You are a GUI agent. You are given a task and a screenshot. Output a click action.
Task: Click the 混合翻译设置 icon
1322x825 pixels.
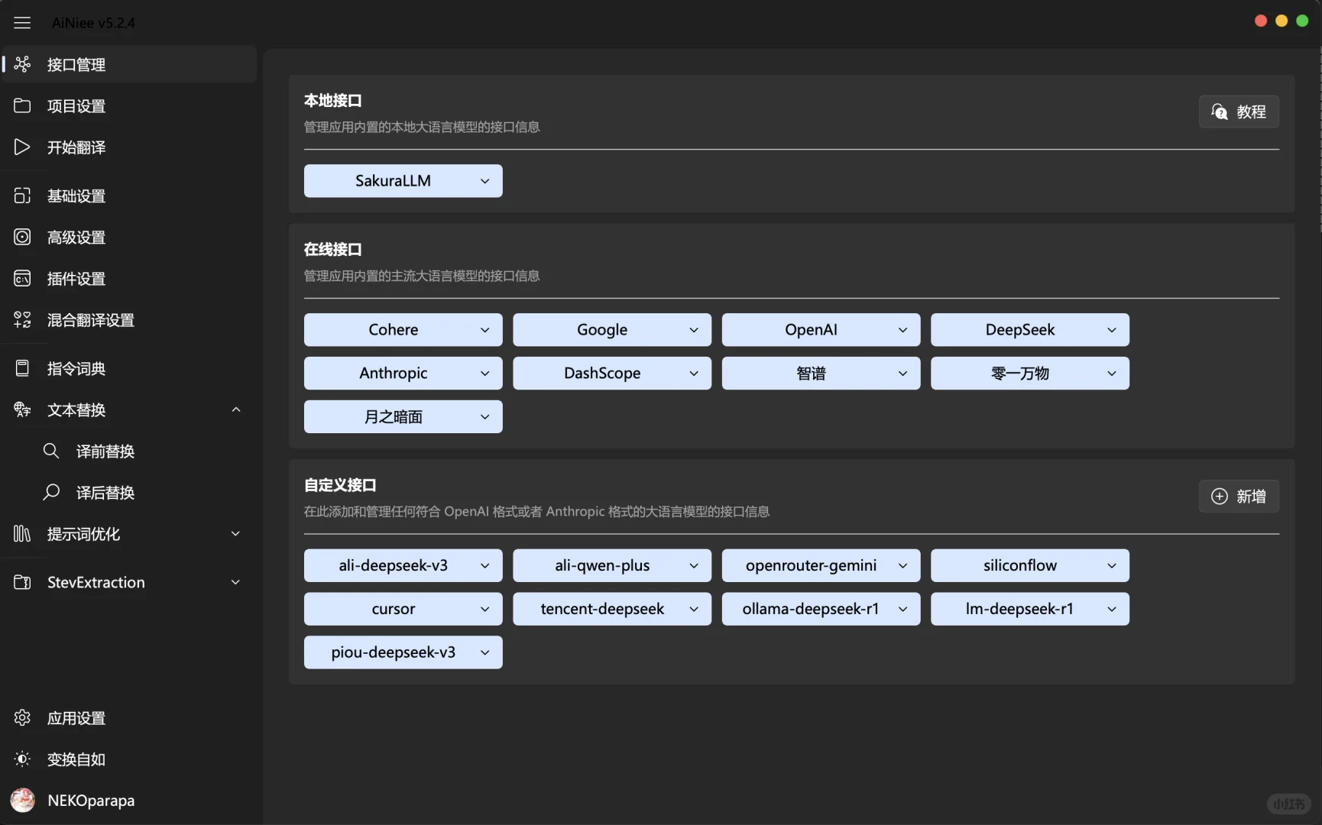pyautogui.click(x=22, y=319)
